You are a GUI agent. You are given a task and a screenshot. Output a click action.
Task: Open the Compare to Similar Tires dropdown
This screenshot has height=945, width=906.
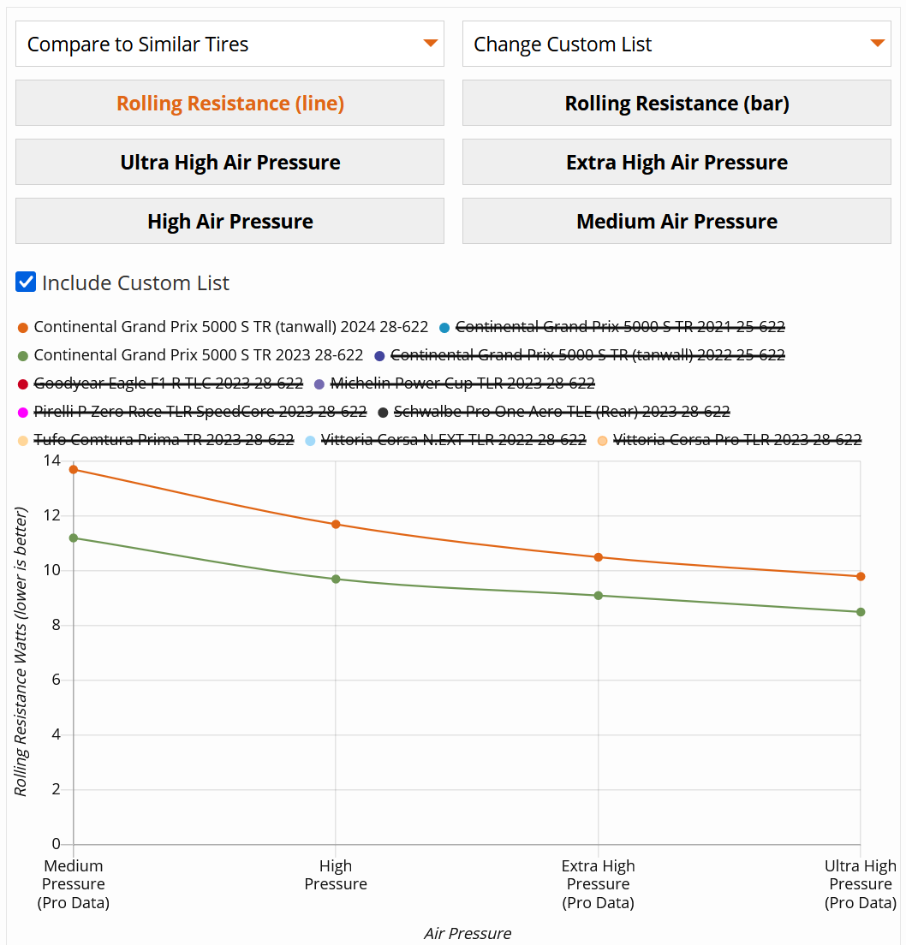coord(229,44)
